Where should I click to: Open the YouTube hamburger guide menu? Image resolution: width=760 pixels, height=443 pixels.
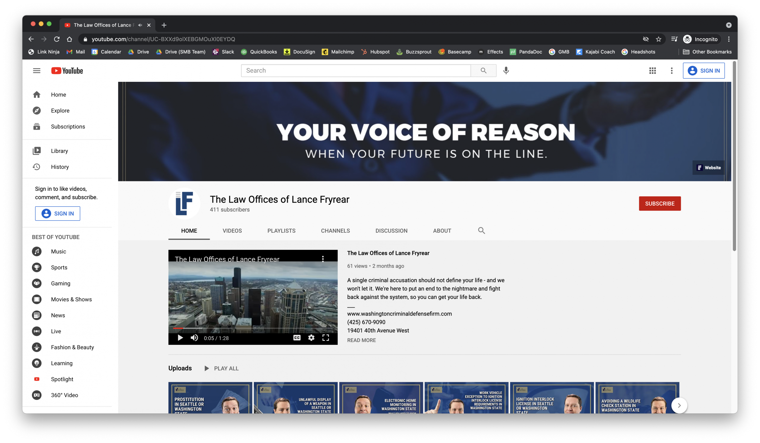36,70
